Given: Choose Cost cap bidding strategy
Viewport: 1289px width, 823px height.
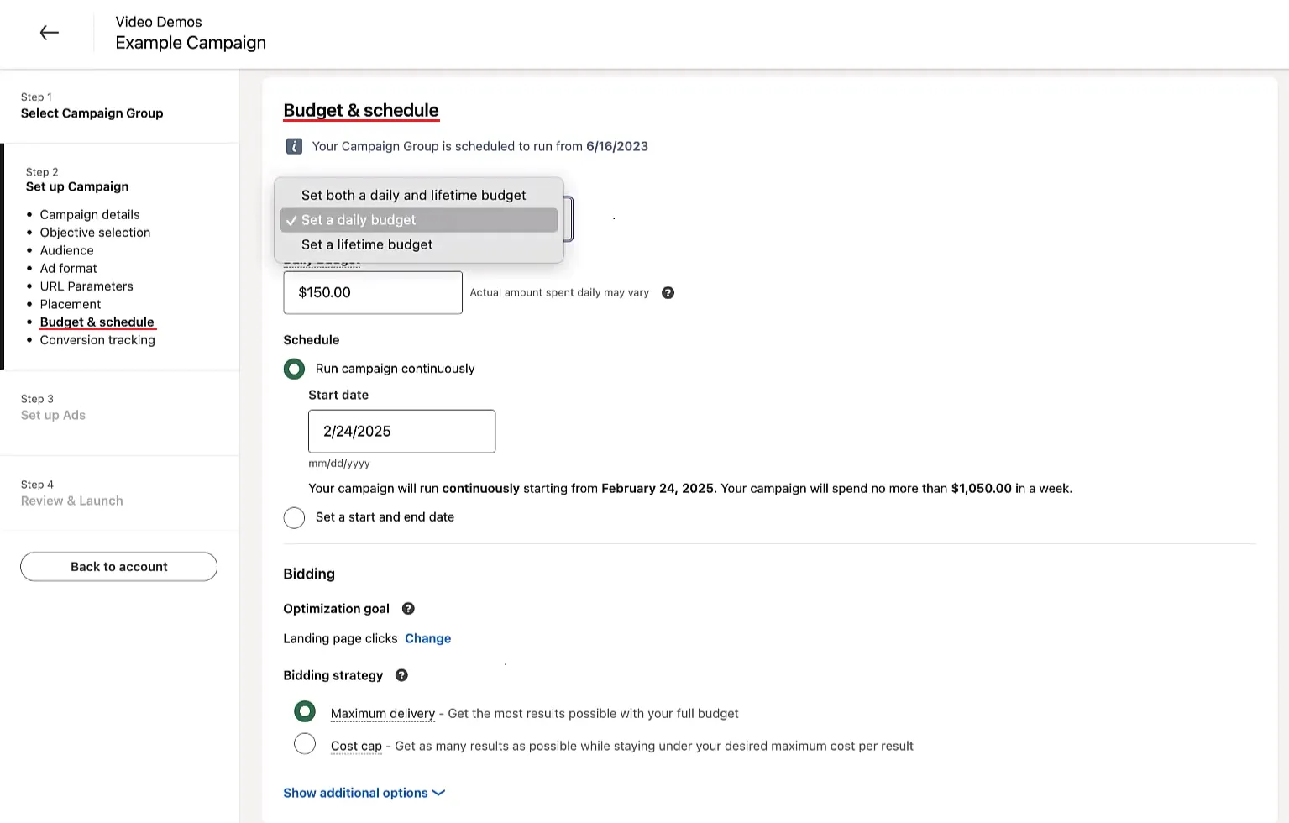Looking at the screenshot, I should (x=305, y=745).
